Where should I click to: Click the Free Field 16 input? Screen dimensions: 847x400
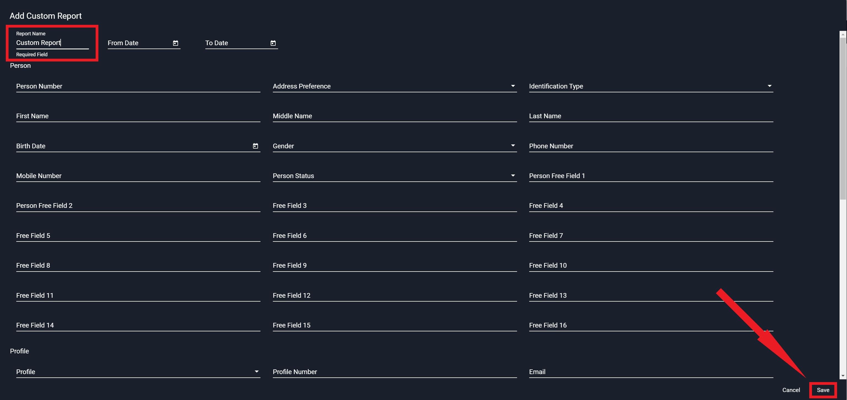[x=651, y=326]
